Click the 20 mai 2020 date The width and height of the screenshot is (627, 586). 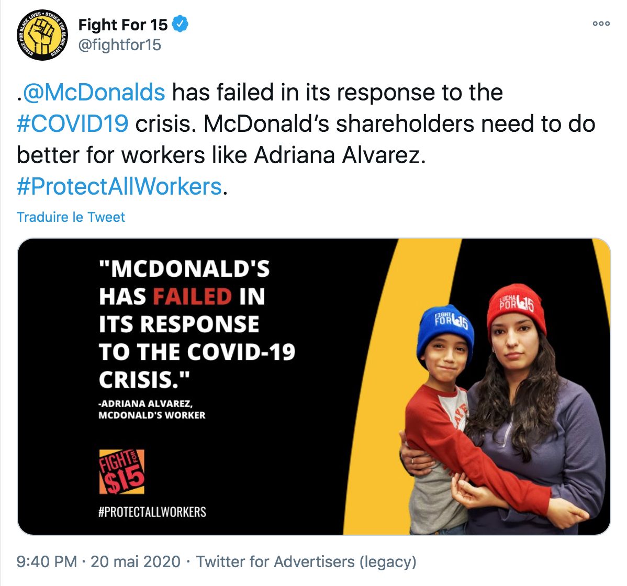pos(135,561)
